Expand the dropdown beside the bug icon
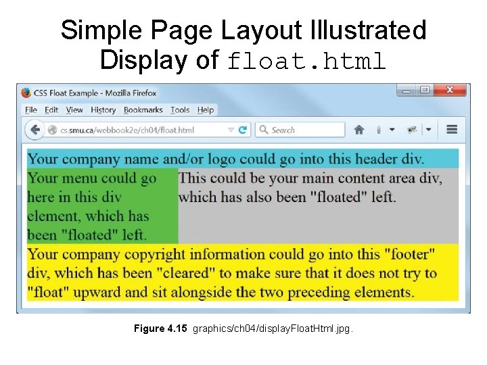Image resolution: width=487 pixels, height=365 pixels. [429, 129]
